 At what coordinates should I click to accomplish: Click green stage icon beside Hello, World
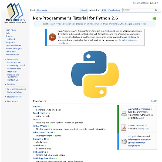point(49,126)
